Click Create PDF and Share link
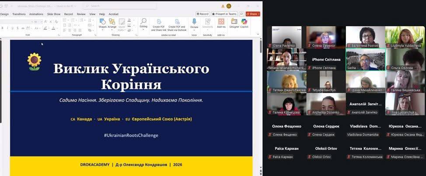The width and height of the screenshot is (426, 176). click(x=159, y=25)
